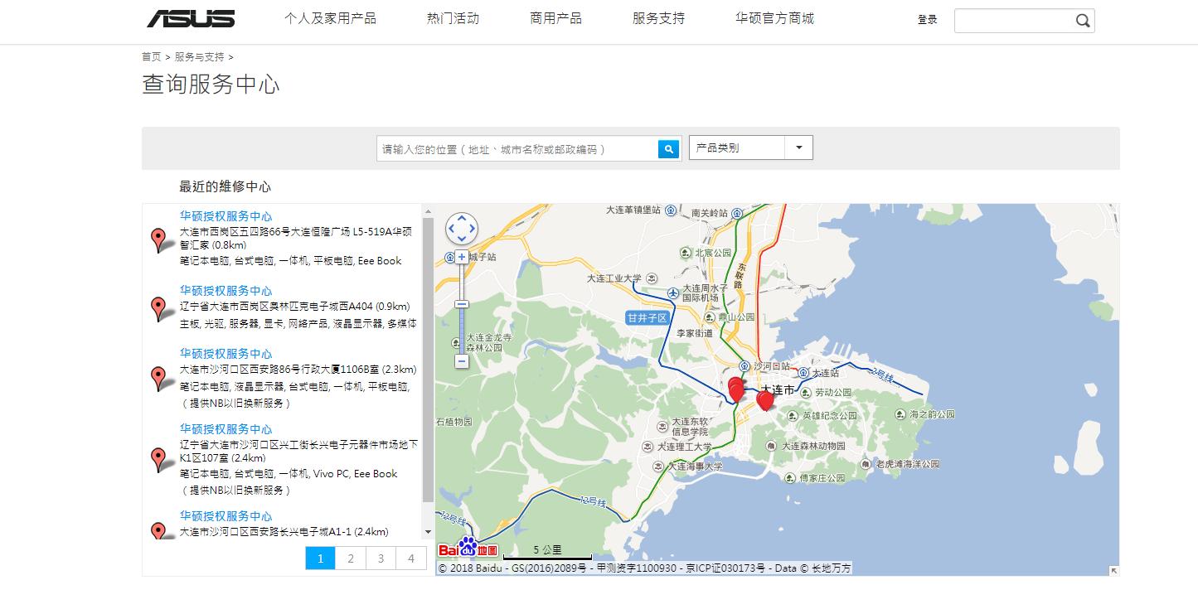The image size is (1198, 614).
Task: Click the map pan-up arrow control
Action: pyautogui.click(x=462, y=218)
